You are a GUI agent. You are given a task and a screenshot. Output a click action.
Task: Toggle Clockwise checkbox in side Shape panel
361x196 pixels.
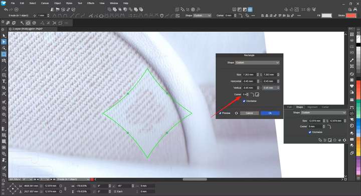pos(310,132)
